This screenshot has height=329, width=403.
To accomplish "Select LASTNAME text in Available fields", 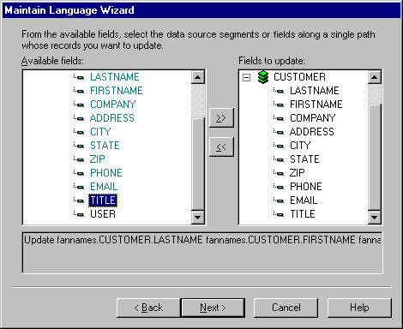I will pyautogui.click(x=115, y=77).
